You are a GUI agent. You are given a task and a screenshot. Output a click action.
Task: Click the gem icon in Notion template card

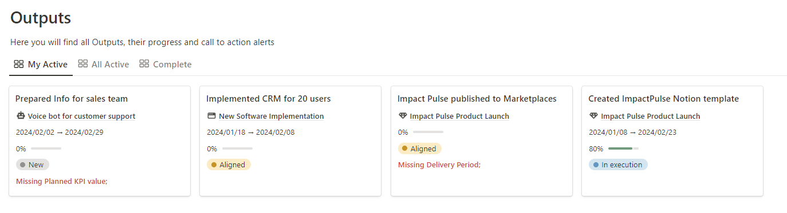[593, 116]
